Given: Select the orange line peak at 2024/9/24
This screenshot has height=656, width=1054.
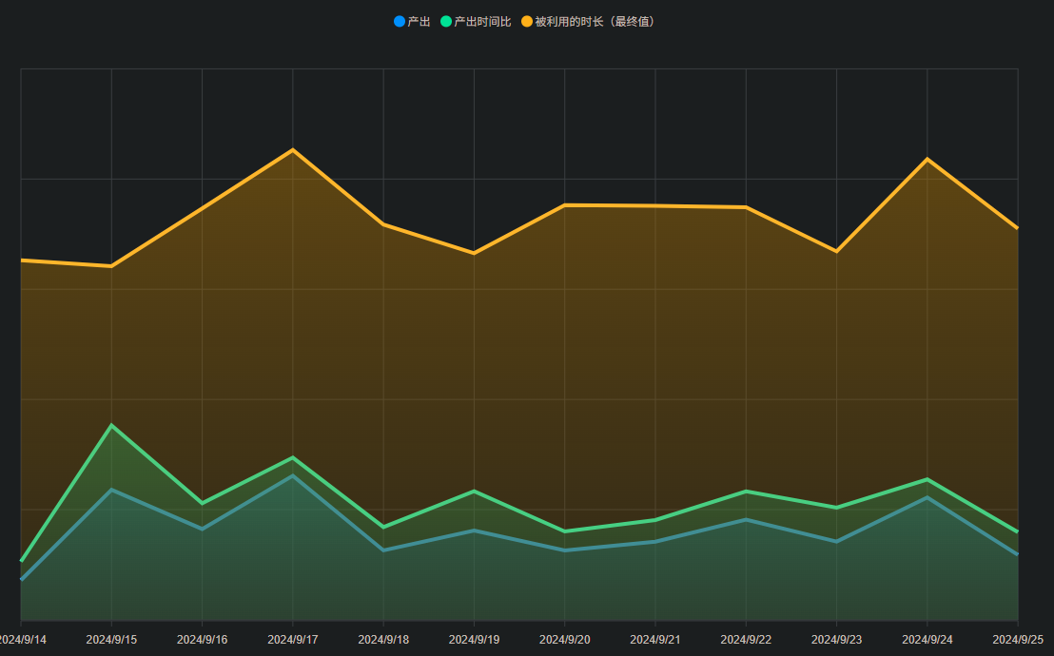Looking at the screenshot, I should 927,159.
